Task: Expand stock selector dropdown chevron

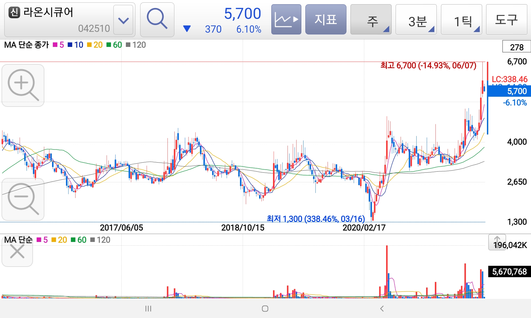Action: tap(123, 20)
